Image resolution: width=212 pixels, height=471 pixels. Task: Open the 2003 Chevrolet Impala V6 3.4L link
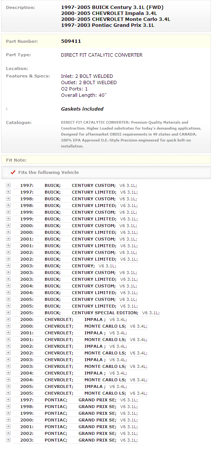pyautogui.click(x=70, y=360)
